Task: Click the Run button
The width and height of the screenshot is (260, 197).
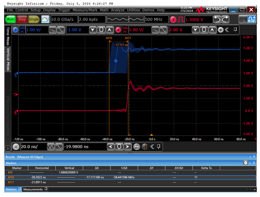Action: (x=10, y=19)
